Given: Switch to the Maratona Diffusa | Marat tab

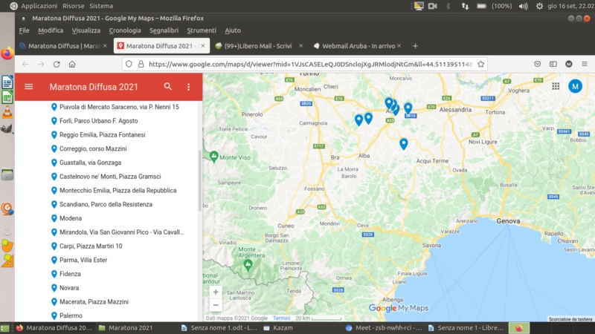Looking at the screenshot, I should click(x=62, y=46).
